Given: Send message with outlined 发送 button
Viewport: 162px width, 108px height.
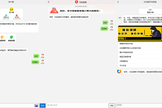Looking at the screenshot, I should [x=112, y=106].
